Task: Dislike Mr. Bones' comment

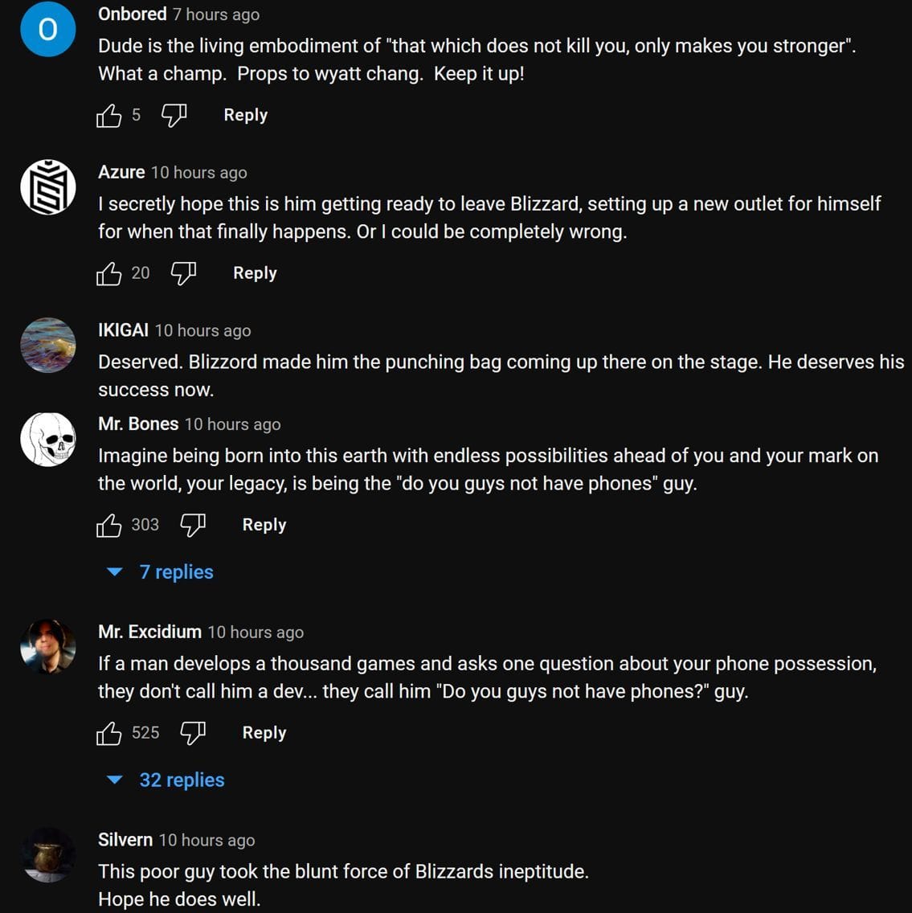Action: coord(192,525)
